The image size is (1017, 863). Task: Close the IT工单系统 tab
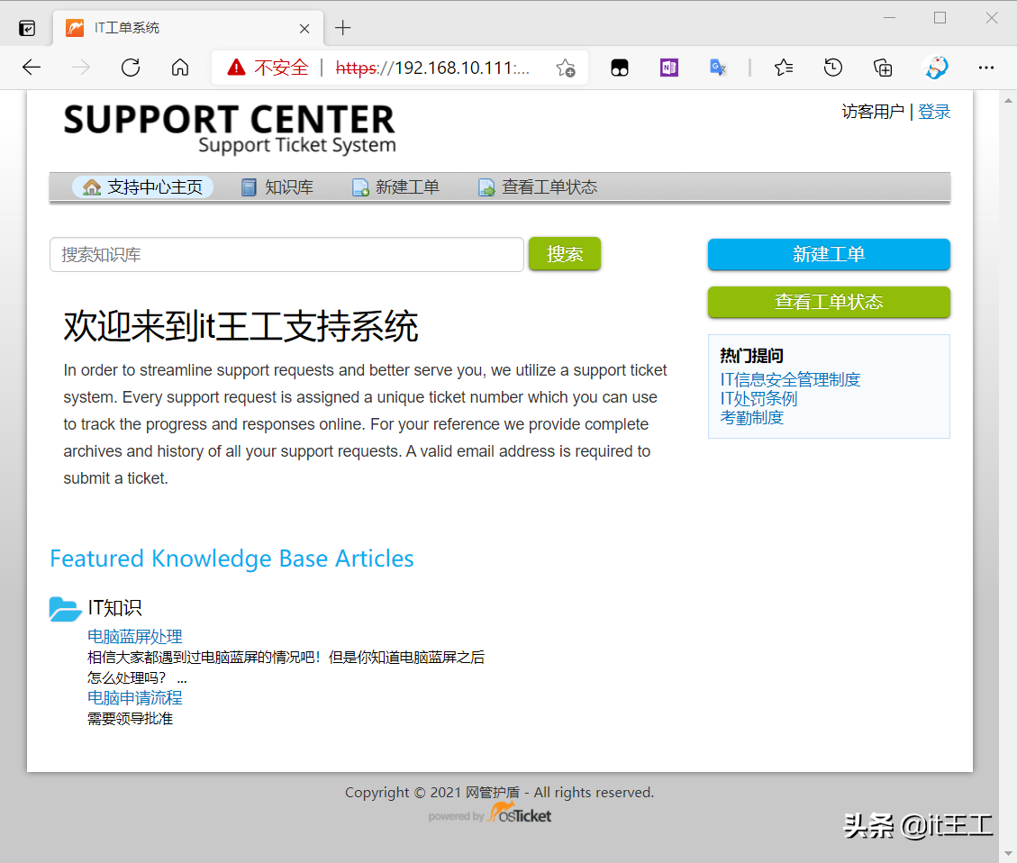coord(304,29)
